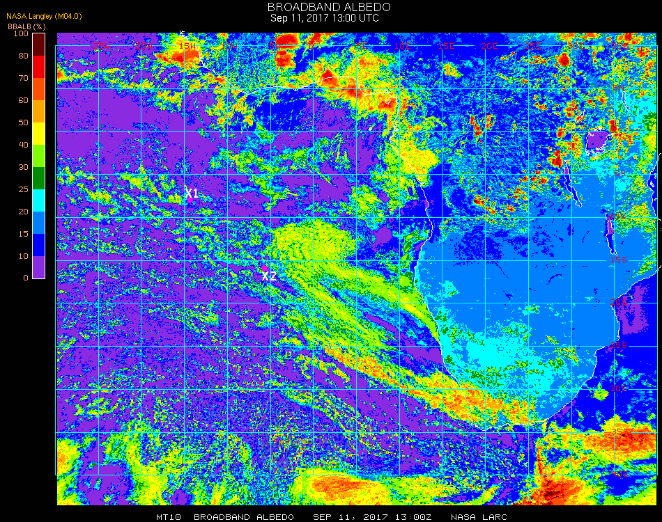Pick the dark red 80-100% colorbar swatch

[x=39, y=45]
